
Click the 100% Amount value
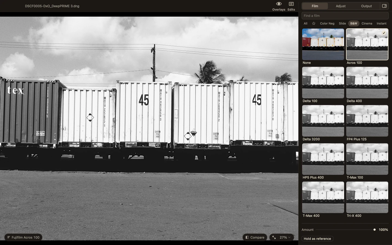(x=383, y=230)
